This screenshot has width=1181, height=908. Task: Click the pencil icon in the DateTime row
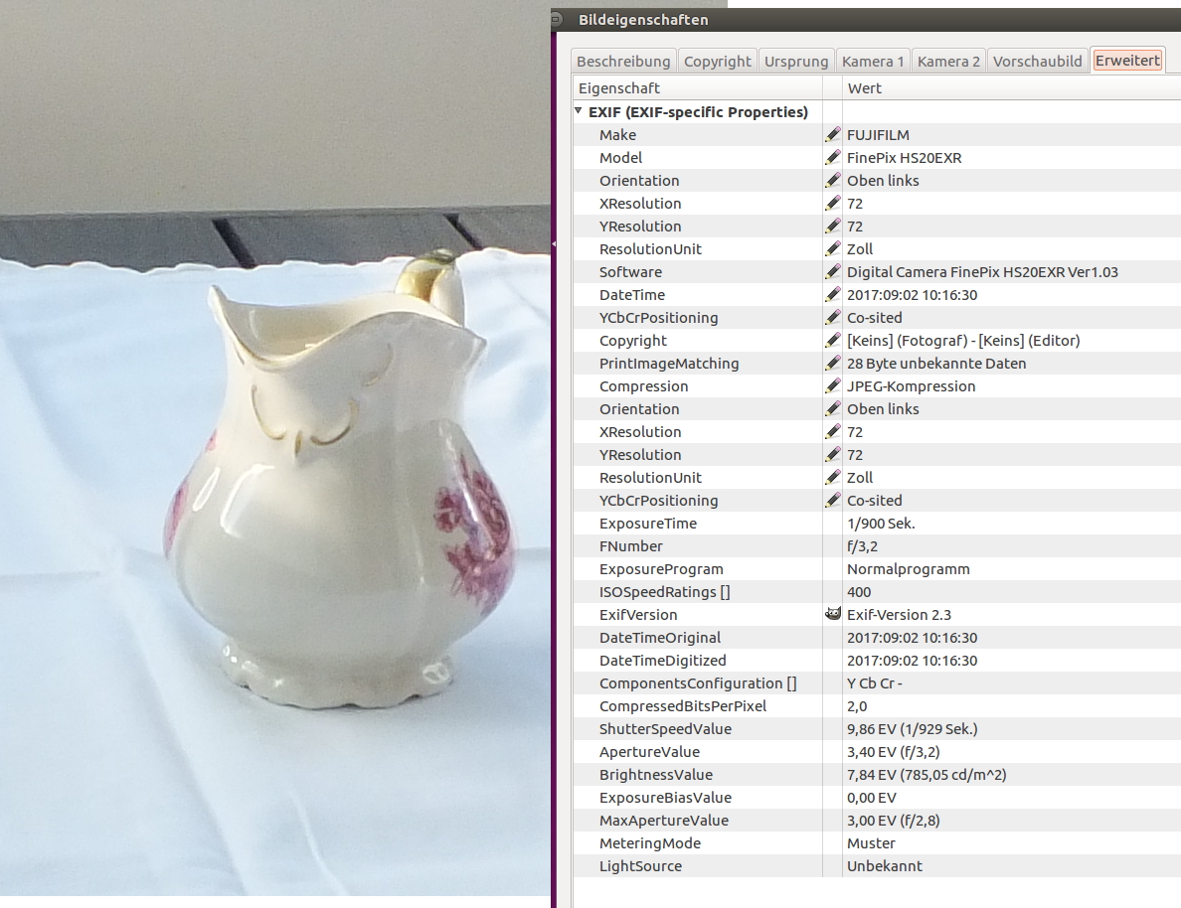click(x=832, y=294)
